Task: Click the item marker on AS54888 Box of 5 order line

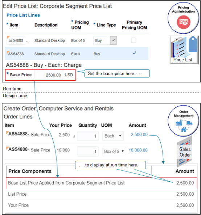Action: pos(7,148)
